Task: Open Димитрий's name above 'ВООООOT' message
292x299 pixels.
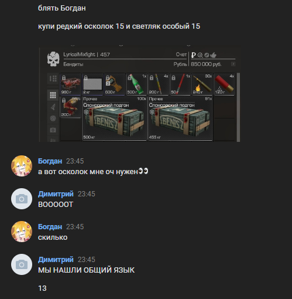Action: pyautogui.click(x=56, y=194)
